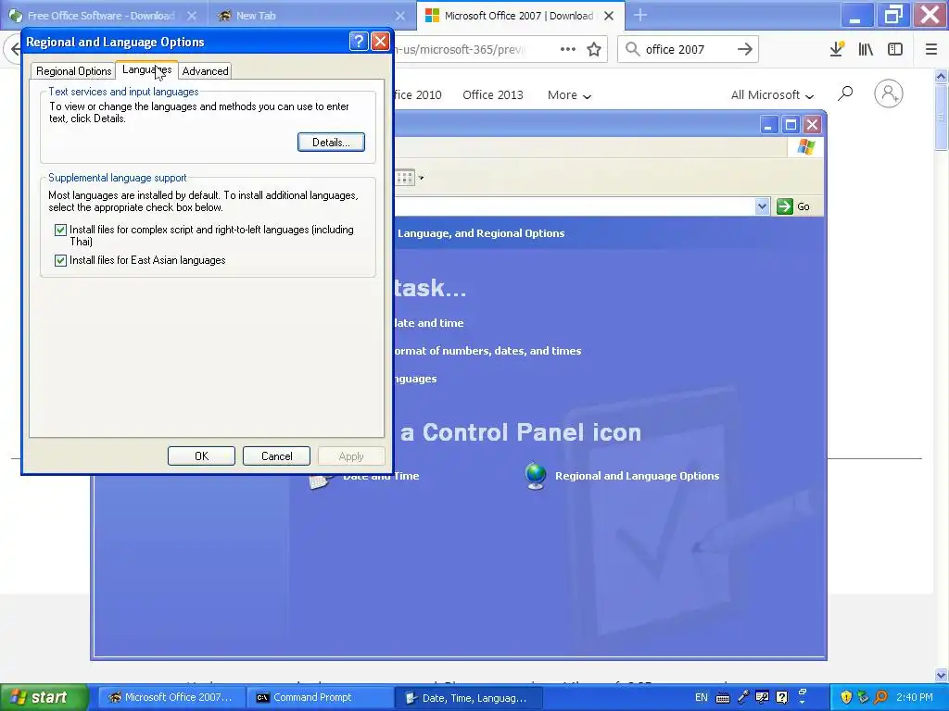Click the 'format of numbers, dates, and times' task

pyautogui.click(x=487, y=351)
